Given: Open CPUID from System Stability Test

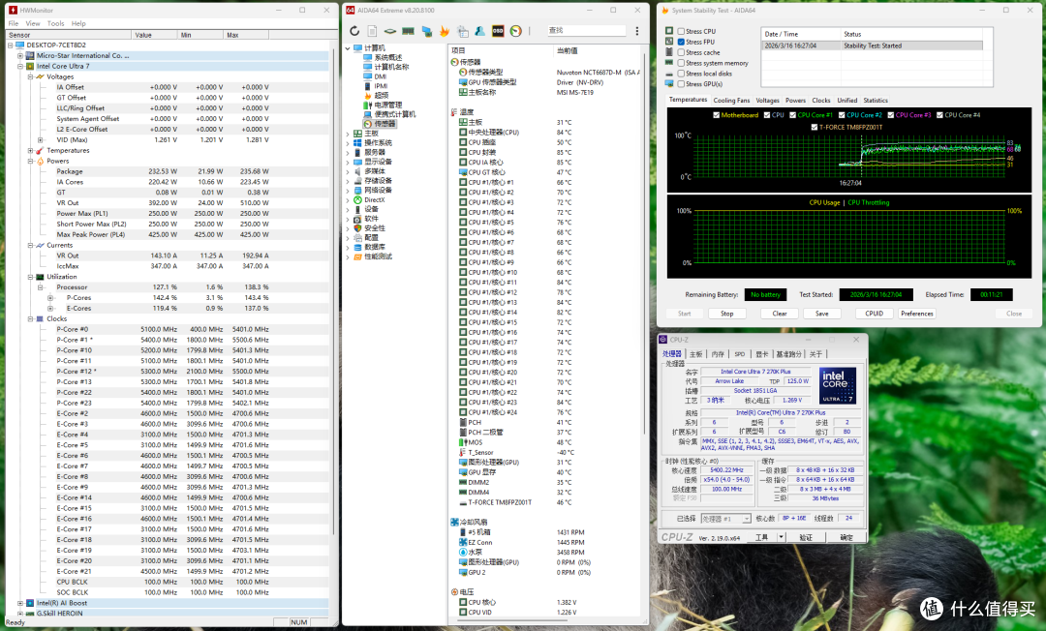Looking at the screenshot, I should click(874, 314).
